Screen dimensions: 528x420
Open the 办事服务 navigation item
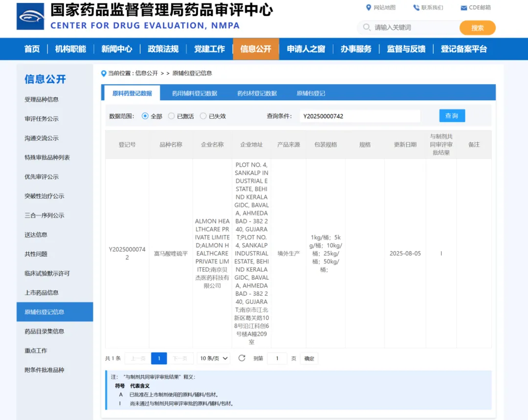coord(356,49)
